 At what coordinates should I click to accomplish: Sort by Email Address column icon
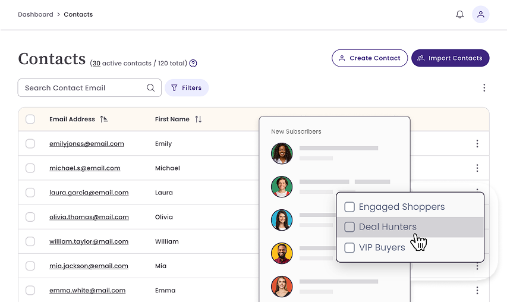[104, 119]
